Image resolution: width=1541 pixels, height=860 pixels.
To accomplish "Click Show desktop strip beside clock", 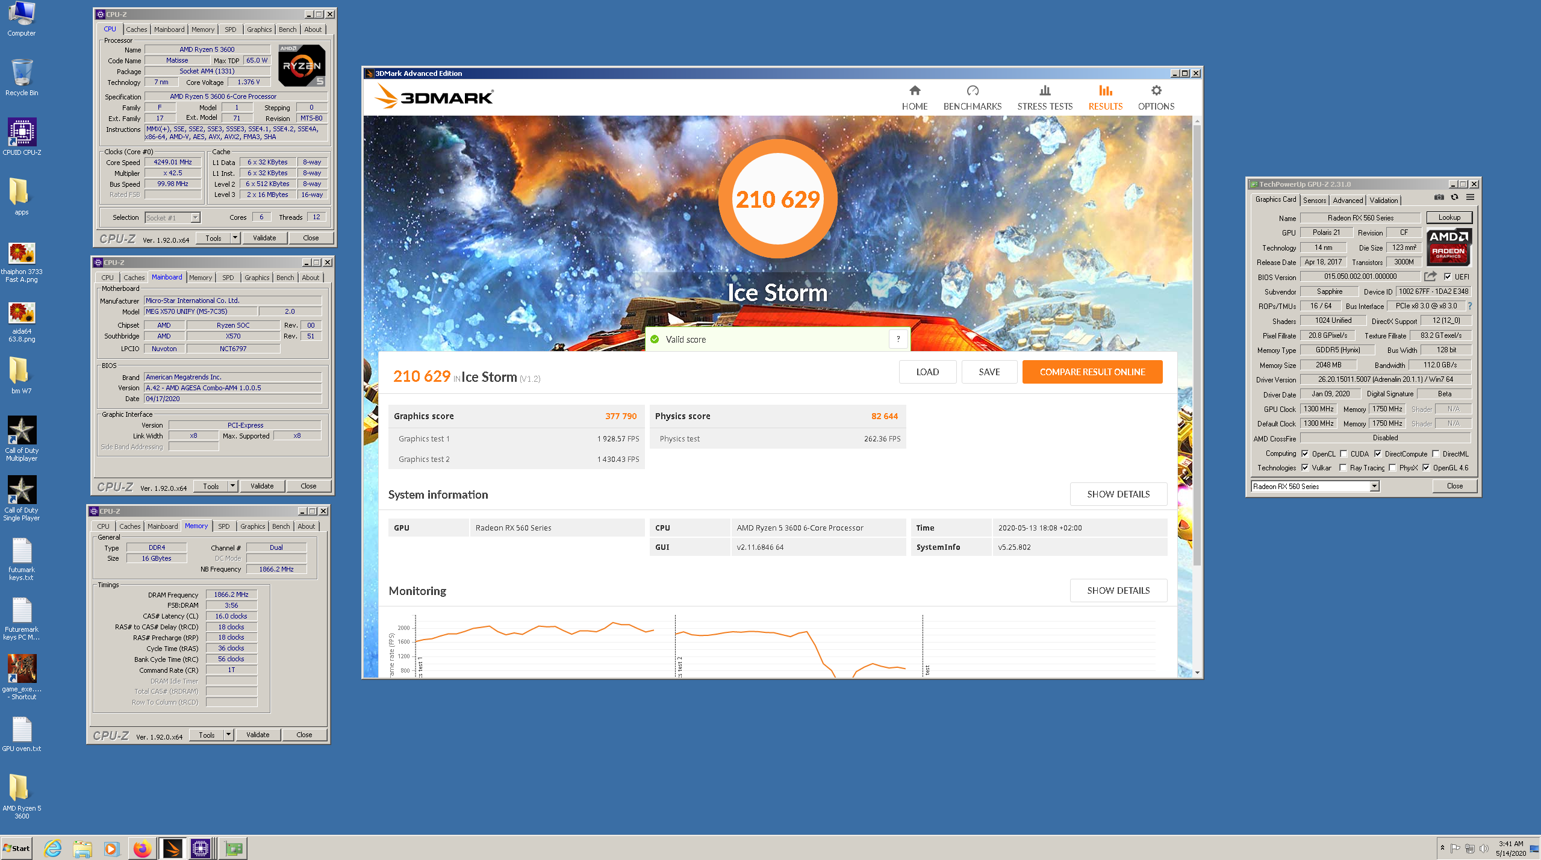I will pos(1534,849).
